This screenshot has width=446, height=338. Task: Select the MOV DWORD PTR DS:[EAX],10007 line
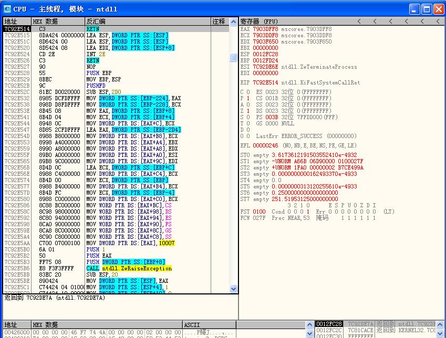pyautogui.click(x=131, y=243)
